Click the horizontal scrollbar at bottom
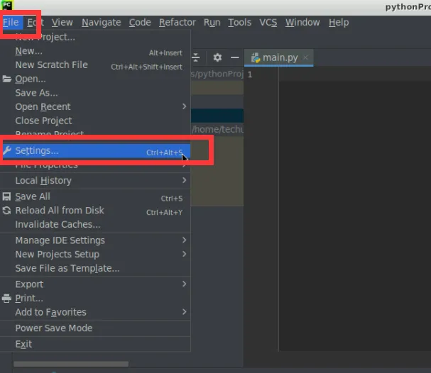The image size is (431, 373). click(71, 364)
